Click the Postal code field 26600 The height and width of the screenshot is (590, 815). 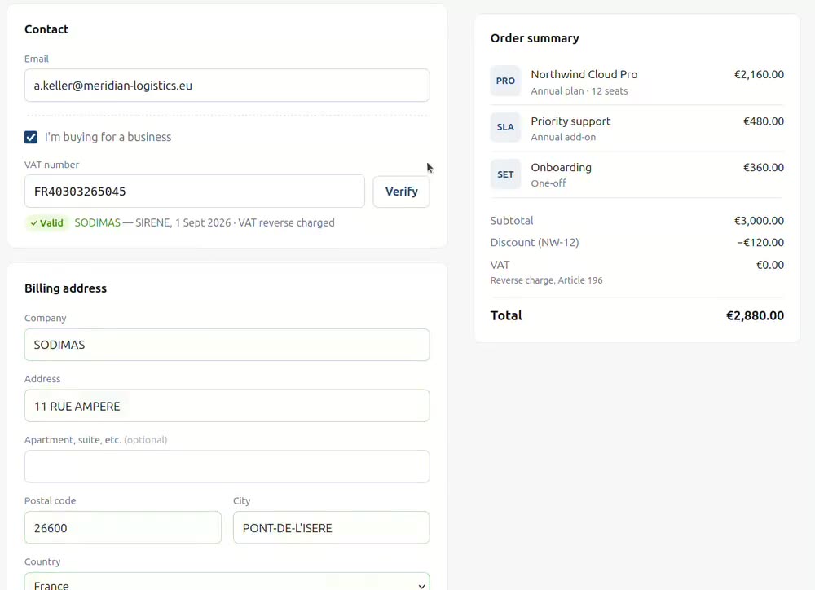coord(123,527)
